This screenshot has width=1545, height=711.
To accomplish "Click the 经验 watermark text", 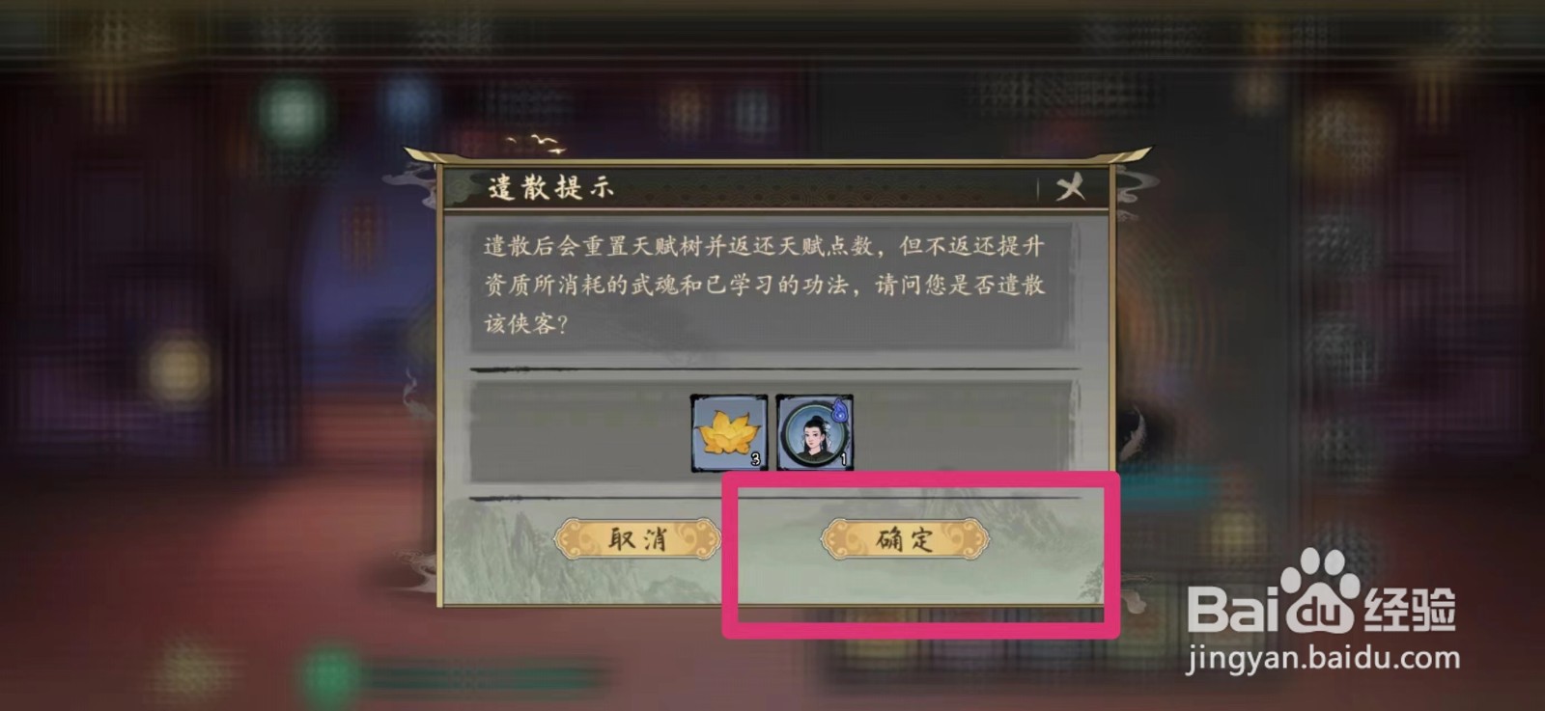I will (x=1409, y=609).
